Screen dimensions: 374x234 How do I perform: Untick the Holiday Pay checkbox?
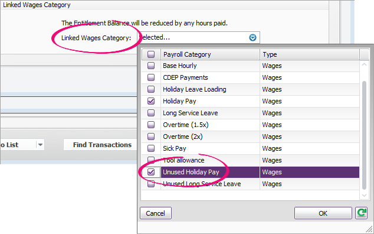pos(151,101)
